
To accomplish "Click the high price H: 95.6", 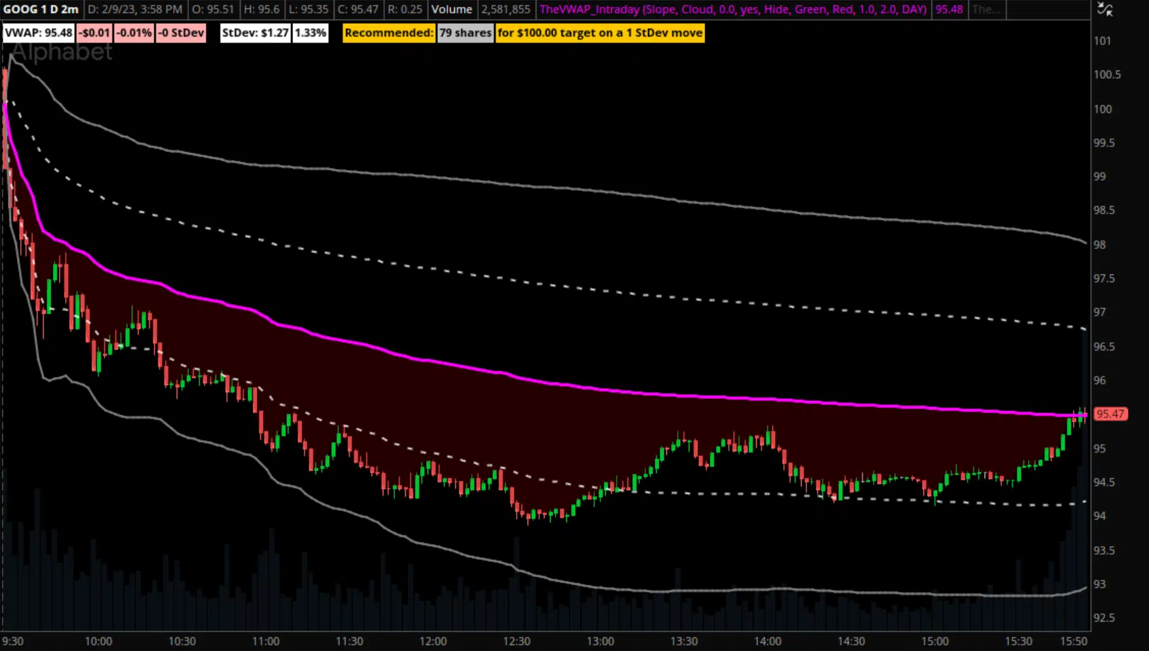I will pos(261,10).
